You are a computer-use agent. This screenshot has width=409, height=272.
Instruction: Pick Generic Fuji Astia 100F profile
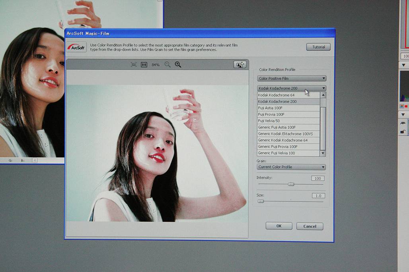288,127
